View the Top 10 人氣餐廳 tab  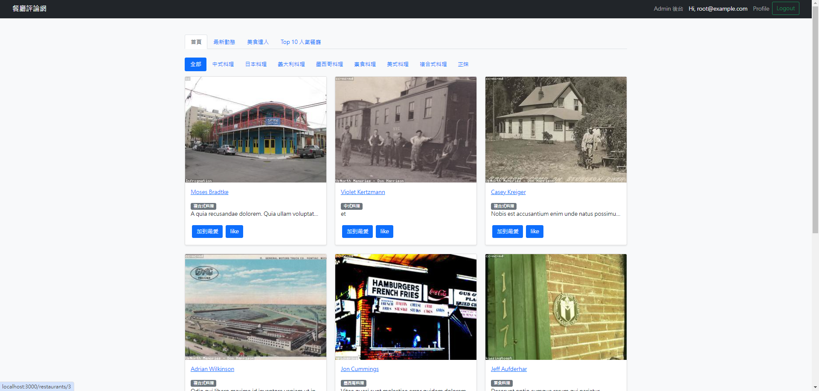point(301,42)
